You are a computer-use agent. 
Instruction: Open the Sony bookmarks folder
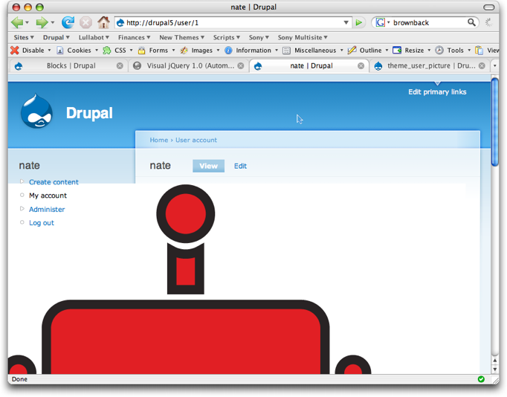[x=259, y=37]
